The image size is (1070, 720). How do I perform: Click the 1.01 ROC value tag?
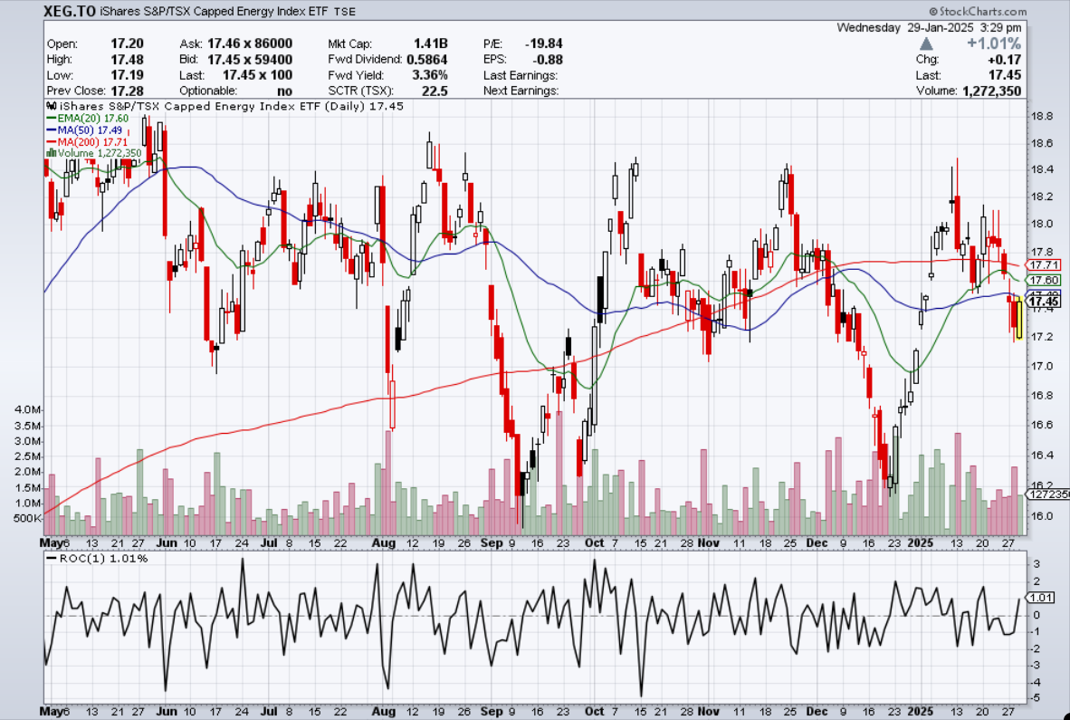pyautogui.click(x=1041, y=598)
